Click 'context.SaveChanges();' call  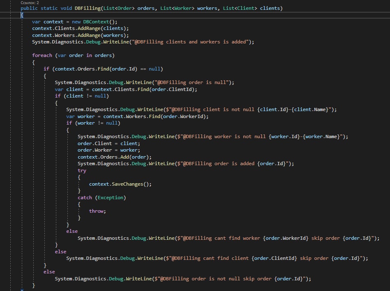[x=120, y=184]
